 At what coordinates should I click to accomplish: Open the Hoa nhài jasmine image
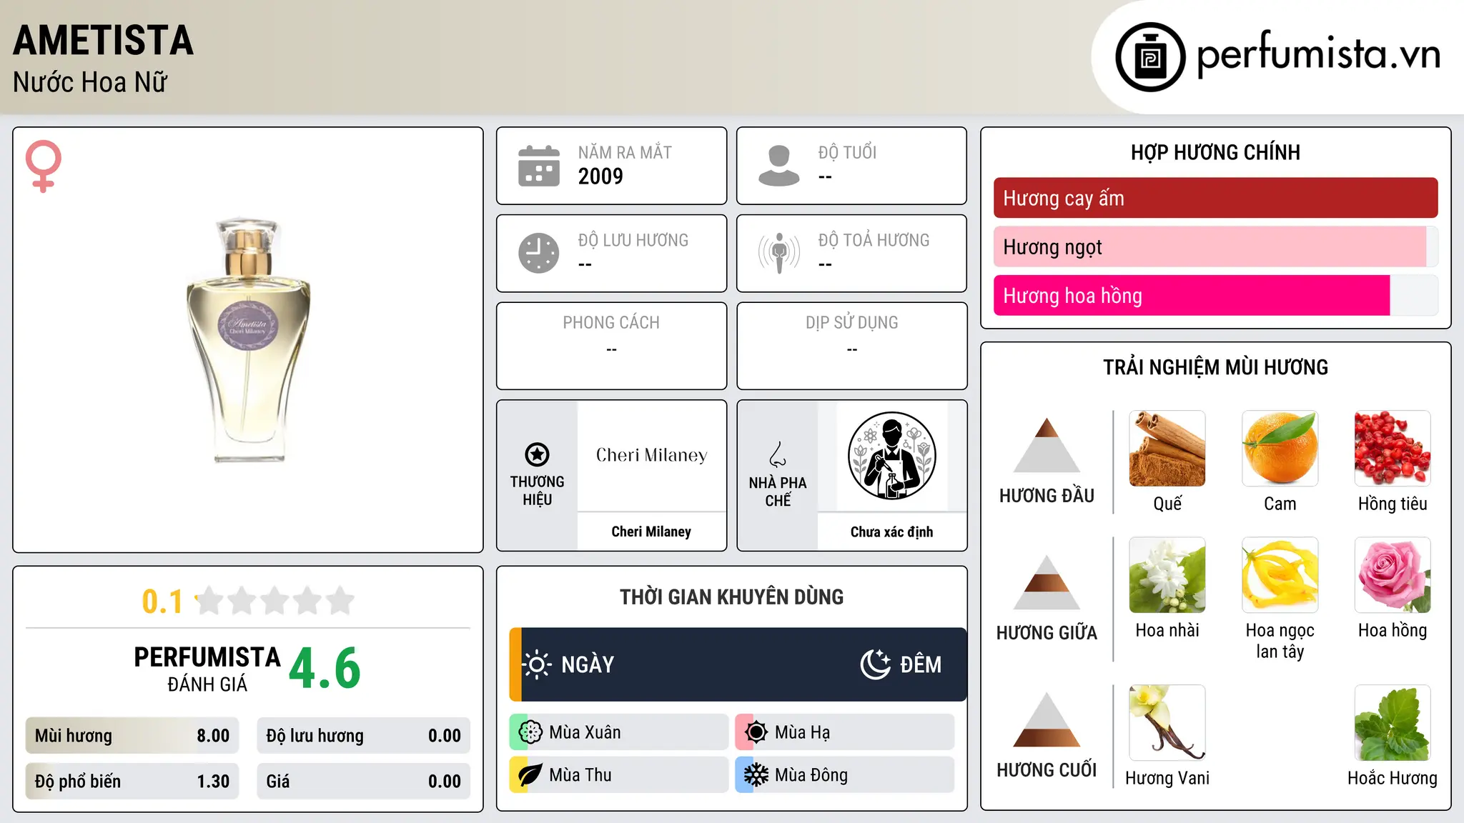click(1167, 575)
